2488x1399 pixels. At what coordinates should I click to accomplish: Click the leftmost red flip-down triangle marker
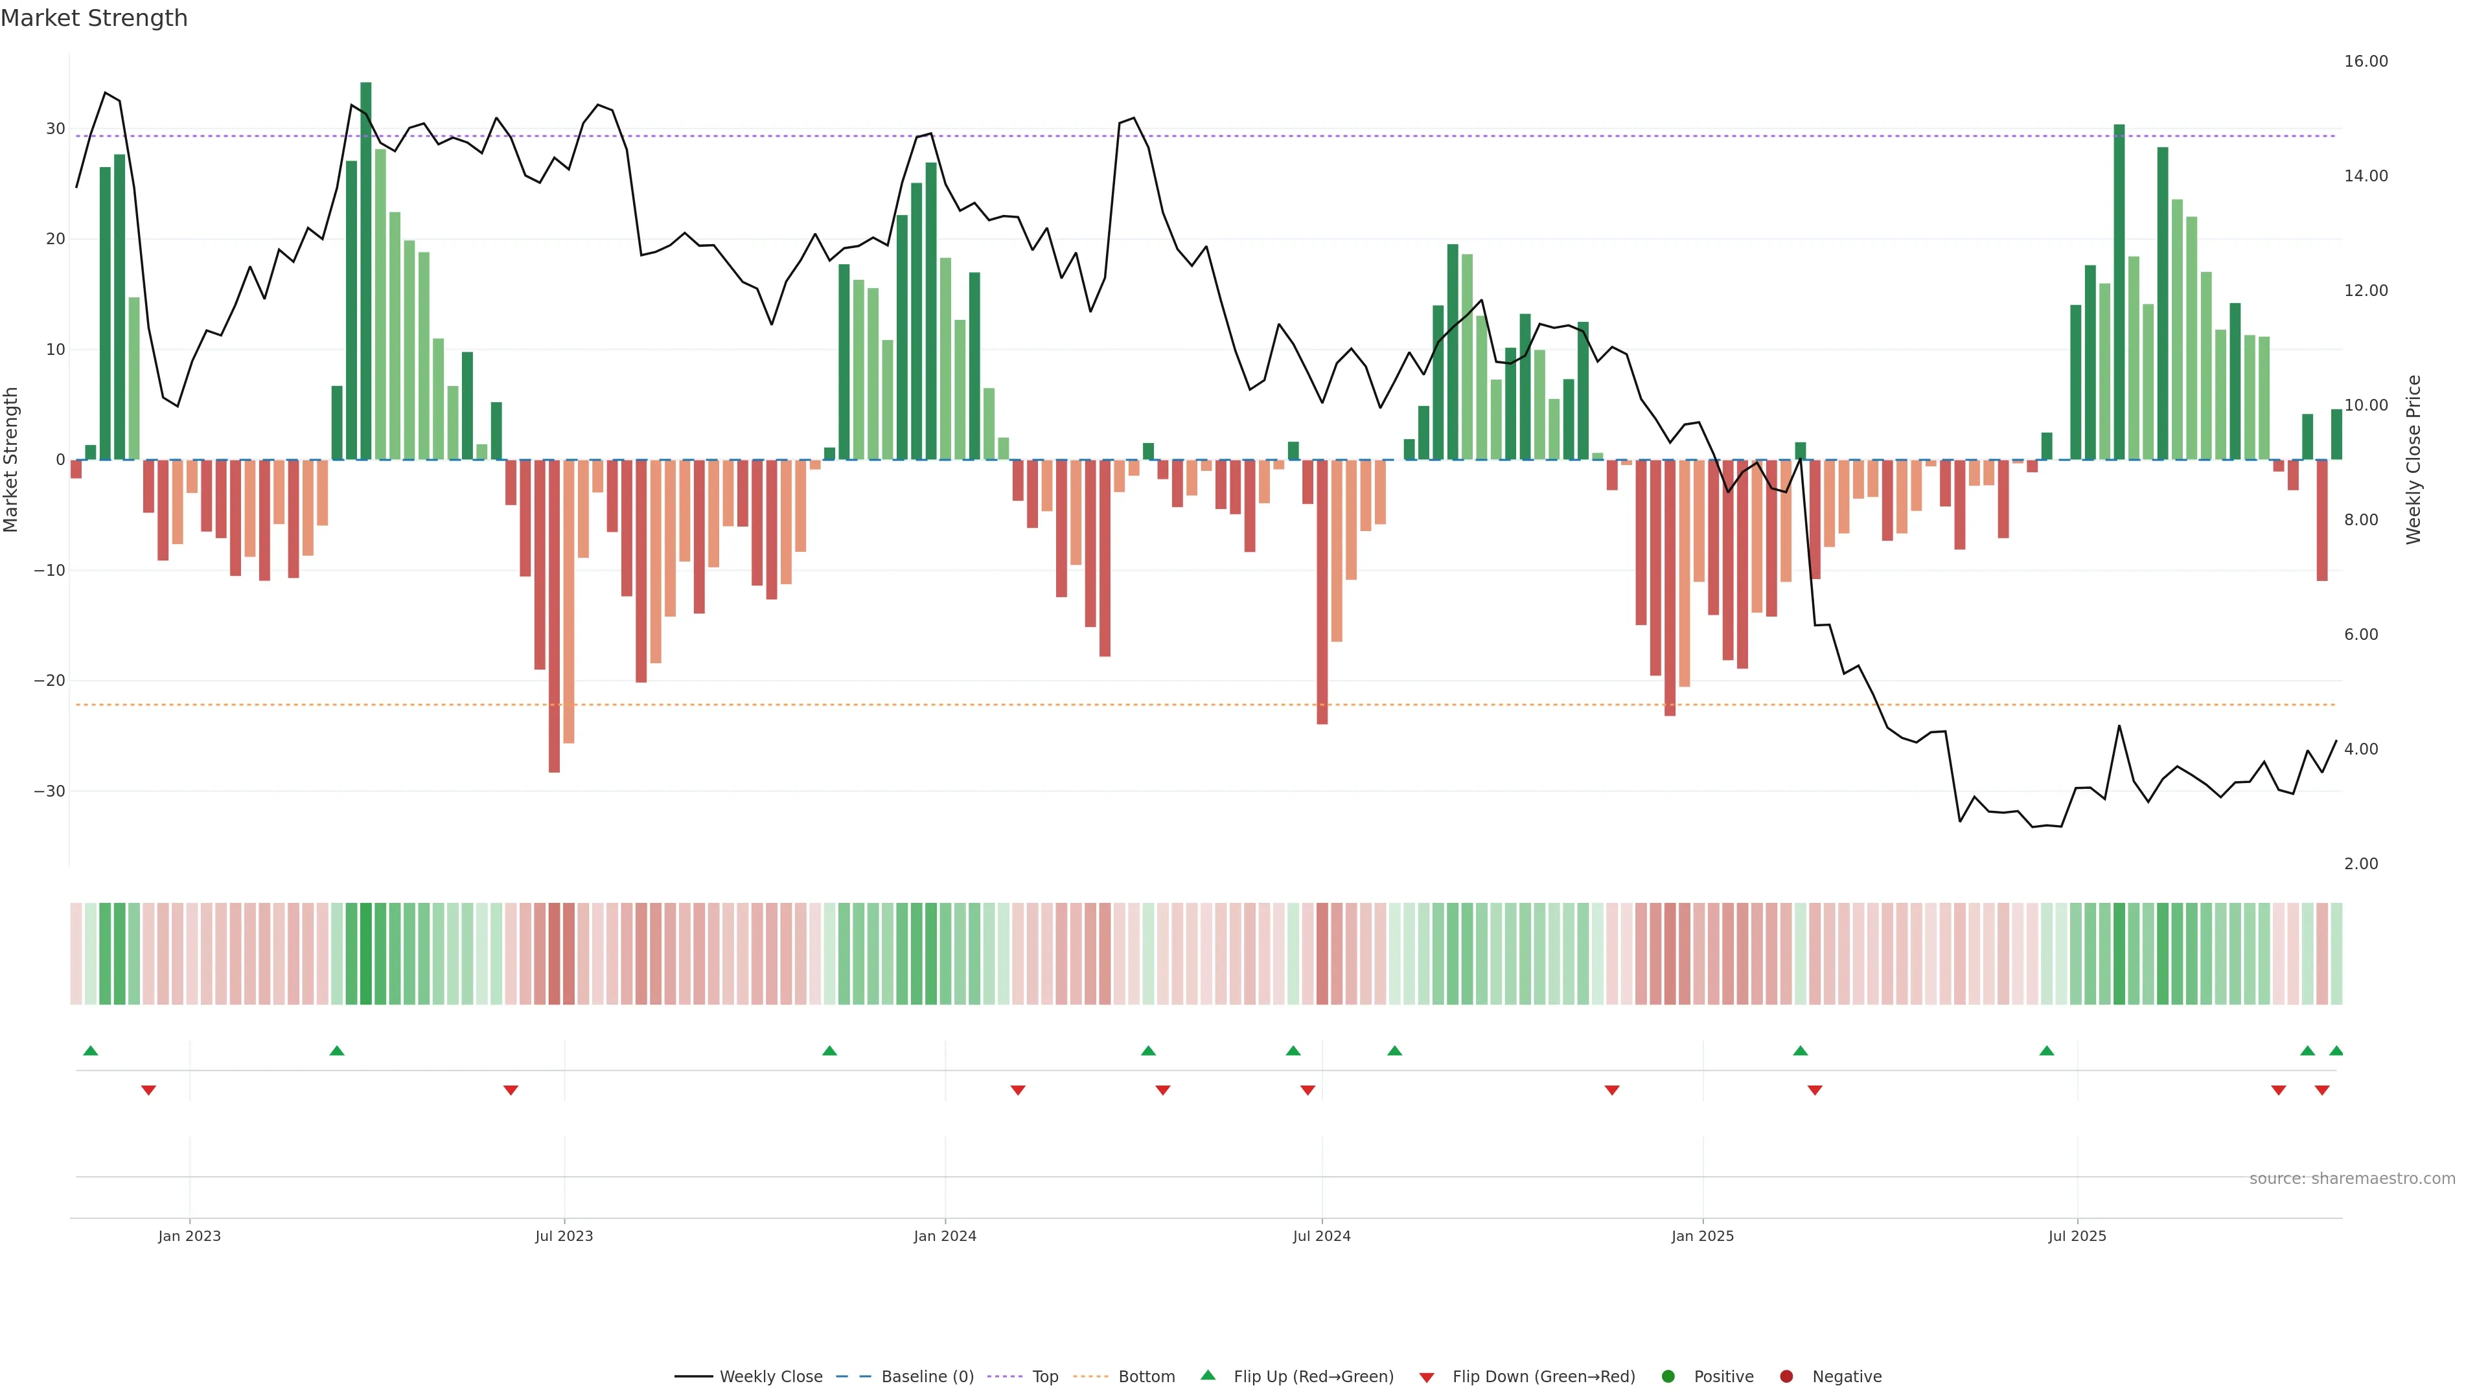(149, 1090)
